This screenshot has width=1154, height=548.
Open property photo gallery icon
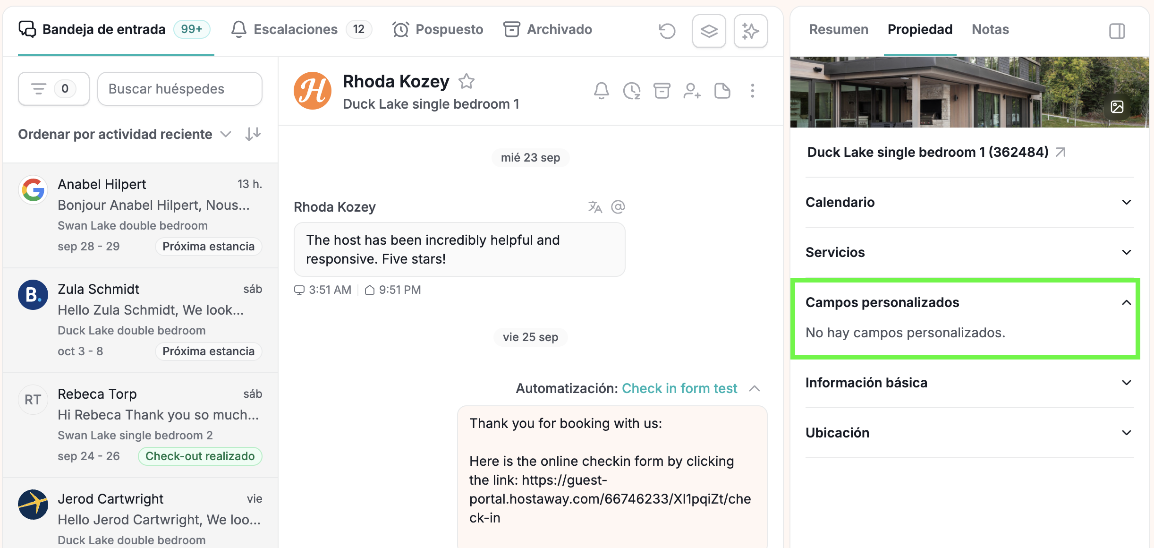pyautogui.click(x=1117, y=107)
